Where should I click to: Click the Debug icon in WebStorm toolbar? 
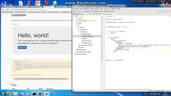tap(164, 11)
